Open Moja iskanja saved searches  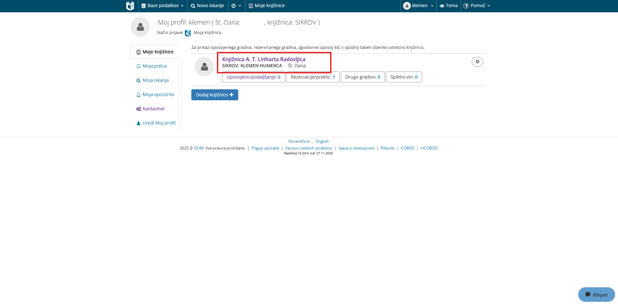155,80
